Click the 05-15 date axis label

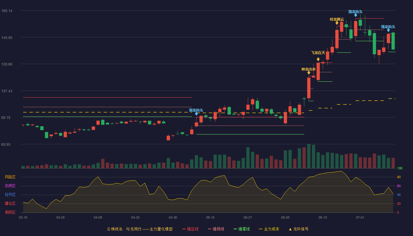click(210, 217)
